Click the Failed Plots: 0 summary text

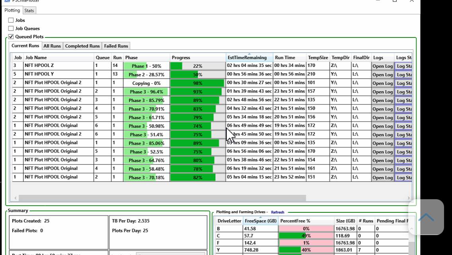tap(27, 231)
